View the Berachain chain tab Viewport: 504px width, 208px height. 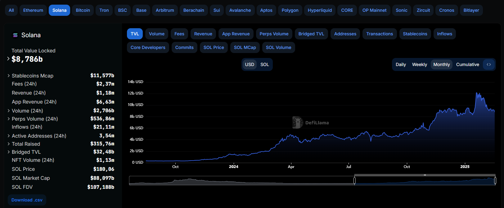(194, 10)
